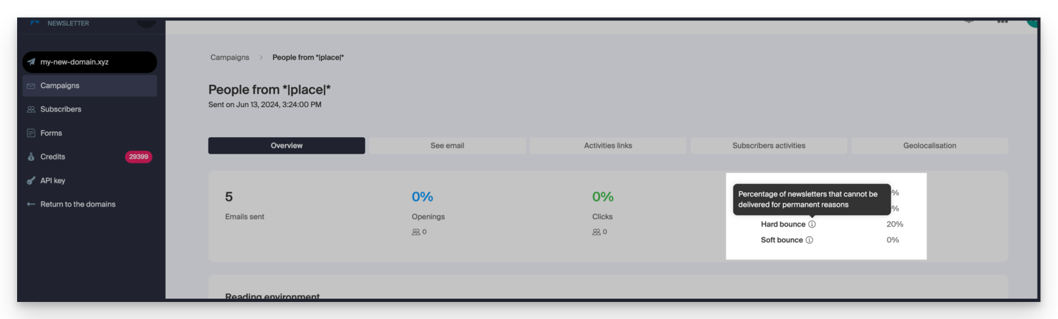The width and height of the screenshot is (1058, 319).
Task: Go back via Campaigns breadcrumb link
Action: [230, 58]
